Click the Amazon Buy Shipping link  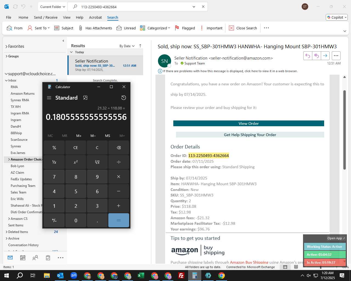click(x=249, y=262)
